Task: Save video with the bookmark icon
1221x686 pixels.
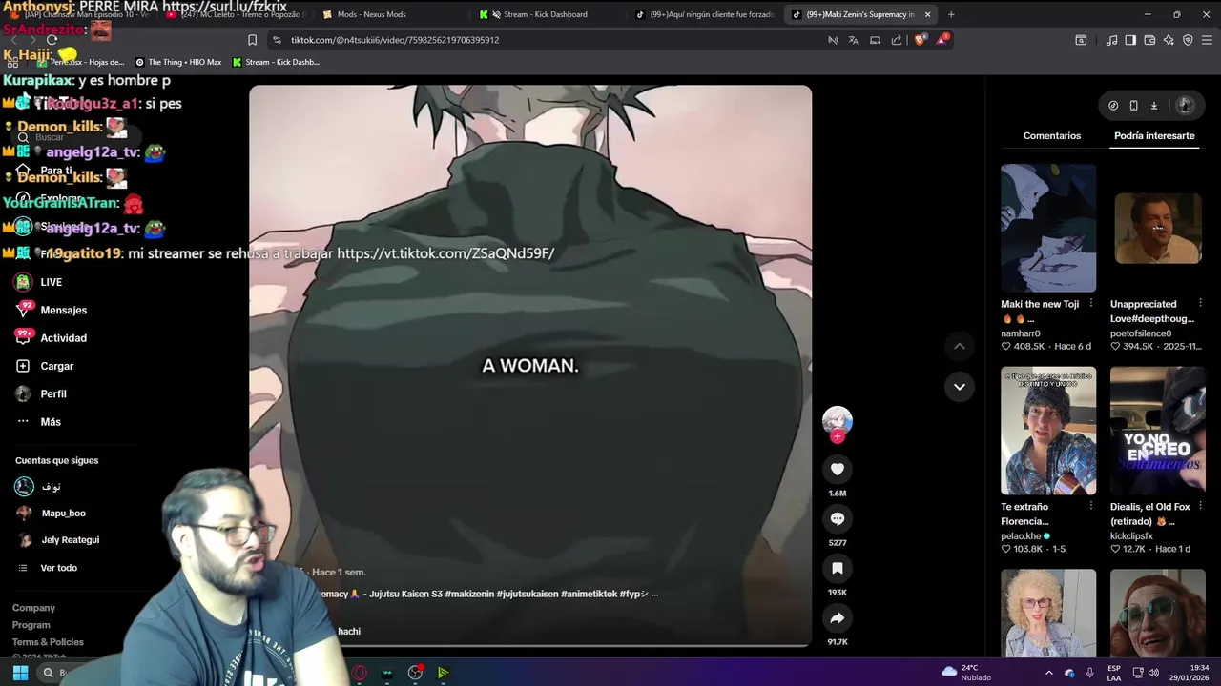Action: (x=837, y=569)
